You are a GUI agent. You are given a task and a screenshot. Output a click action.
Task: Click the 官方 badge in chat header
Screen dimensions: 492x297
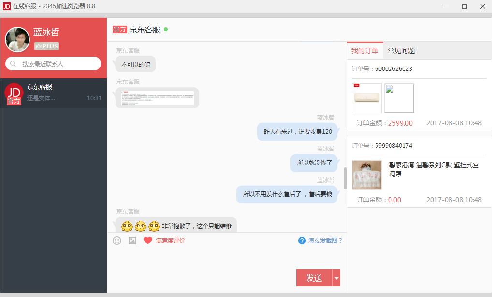tap(120, 29)
